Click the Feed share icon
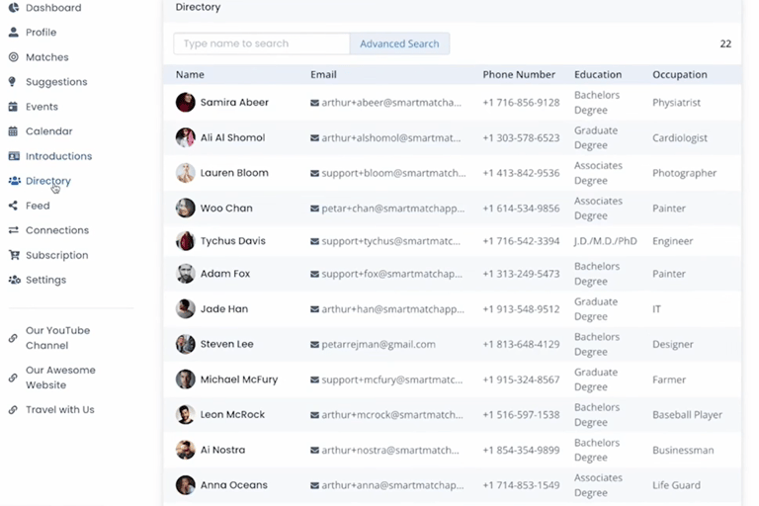 (x=13, y=206)
